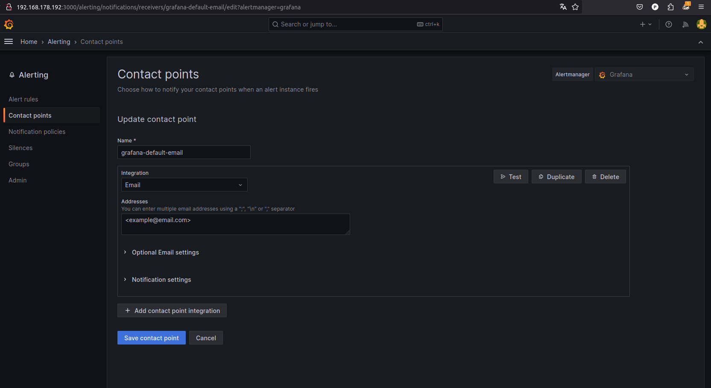Expand Optional Email settings section
The height and width of the screenshot is (388, 711).
(165, 252)
